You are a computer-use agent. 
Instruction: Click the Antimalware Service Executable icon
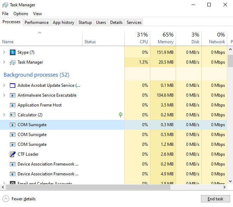click(x=13, y=95)
